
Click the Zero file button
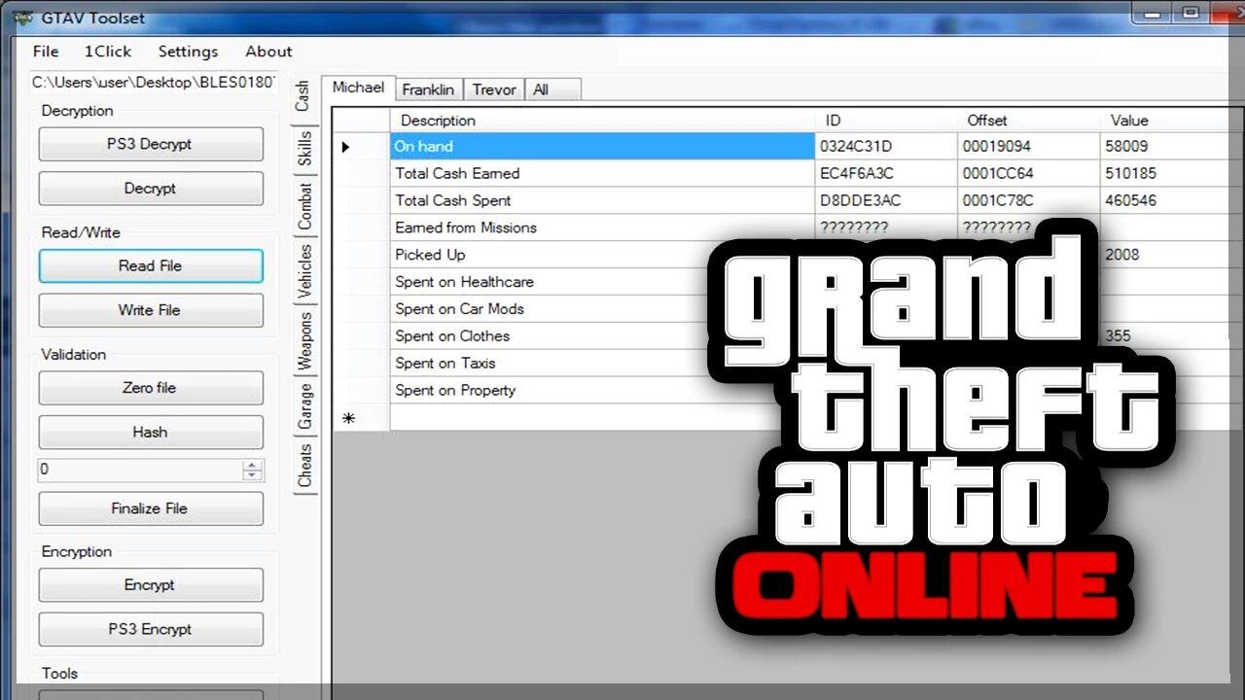151,388
